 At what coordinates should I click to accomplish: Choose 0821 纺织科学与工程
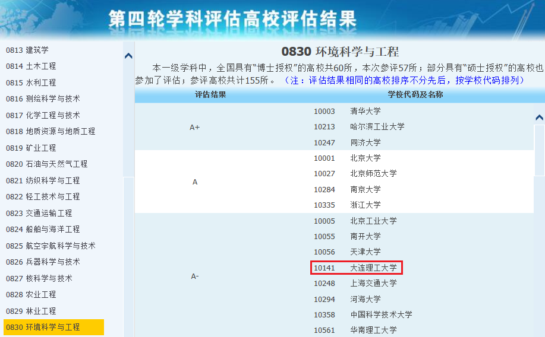pyautogui.click(x=43, y=180)
